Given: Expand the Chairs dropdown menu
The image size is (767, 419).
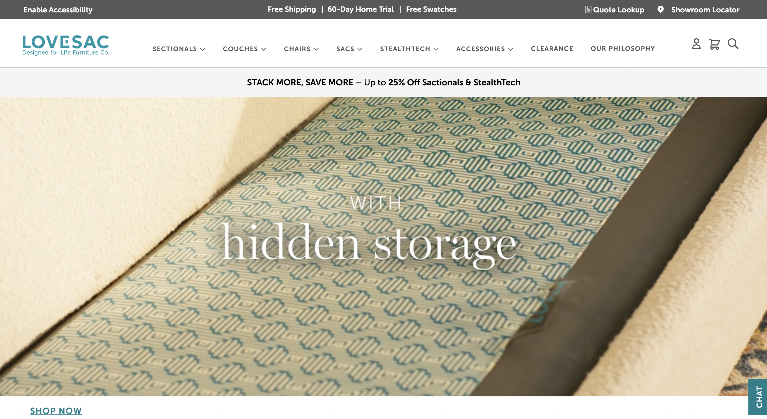Looking at the screenshot, I should pos(301,49).
